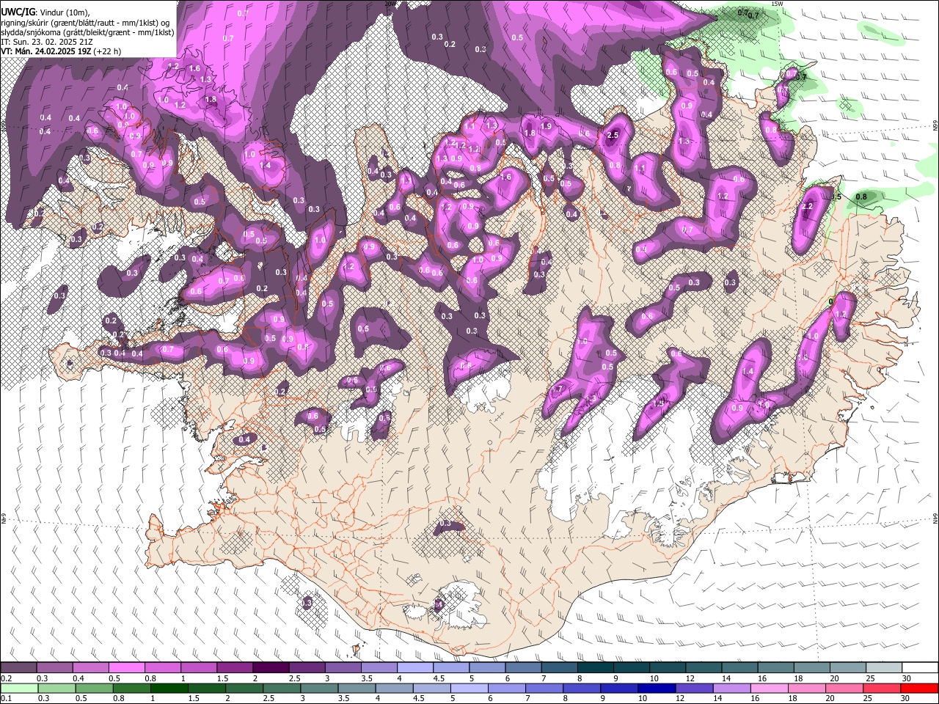Click the "64N" latitude label on the right edge
This screenshot has height=704, width=939.
[935, 518]
